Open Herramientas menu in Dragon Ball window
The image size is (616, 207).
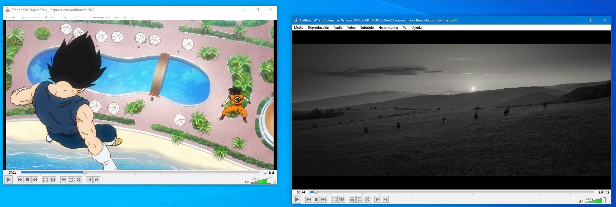tap(100, 17)
